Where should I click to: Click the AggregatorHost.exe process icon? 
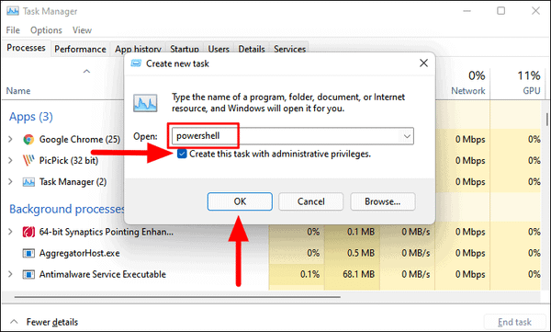28,253
